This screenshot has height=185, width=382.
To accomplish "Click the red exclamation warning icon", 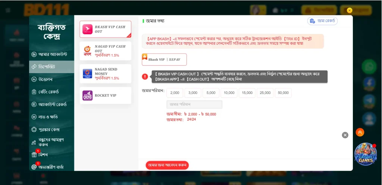I will tap(145, 77).
